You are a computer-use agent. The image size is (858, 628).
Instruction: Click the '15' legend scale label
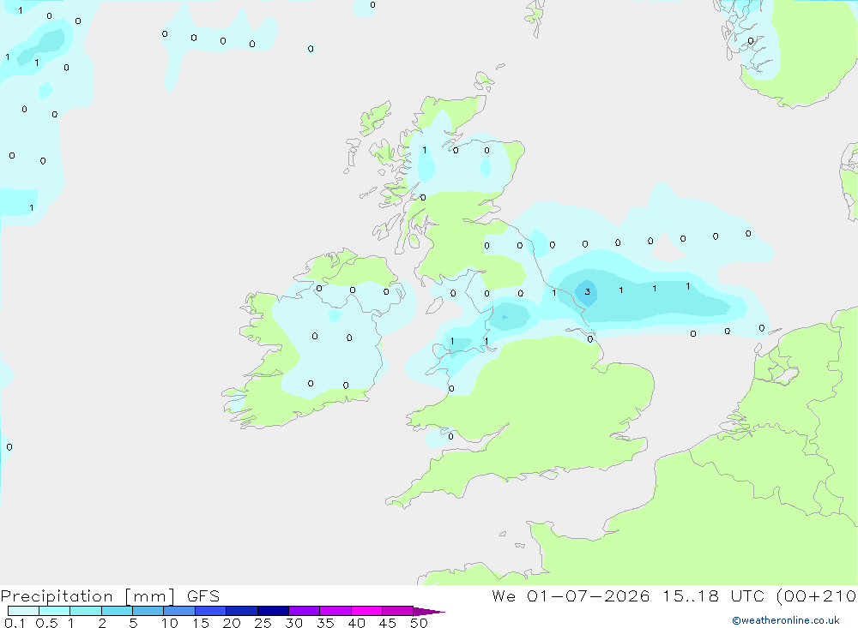coord(201,623)
